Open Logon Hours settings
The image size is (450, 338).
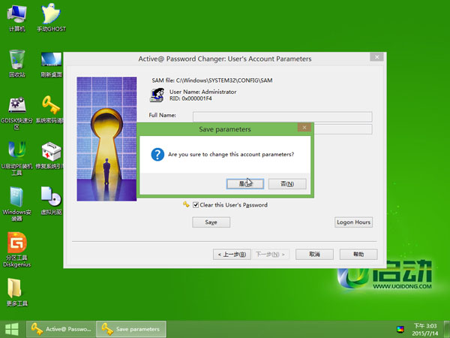tap(353, 222)
